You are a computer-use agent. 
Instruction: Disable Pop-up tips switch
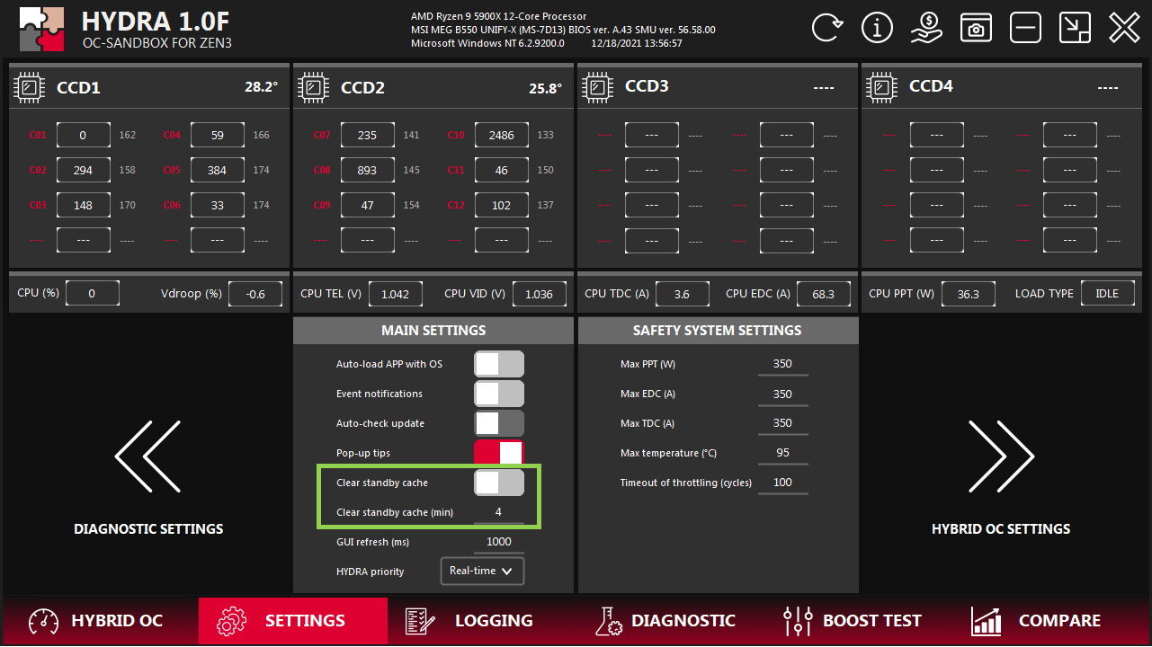tap(499, 452)
